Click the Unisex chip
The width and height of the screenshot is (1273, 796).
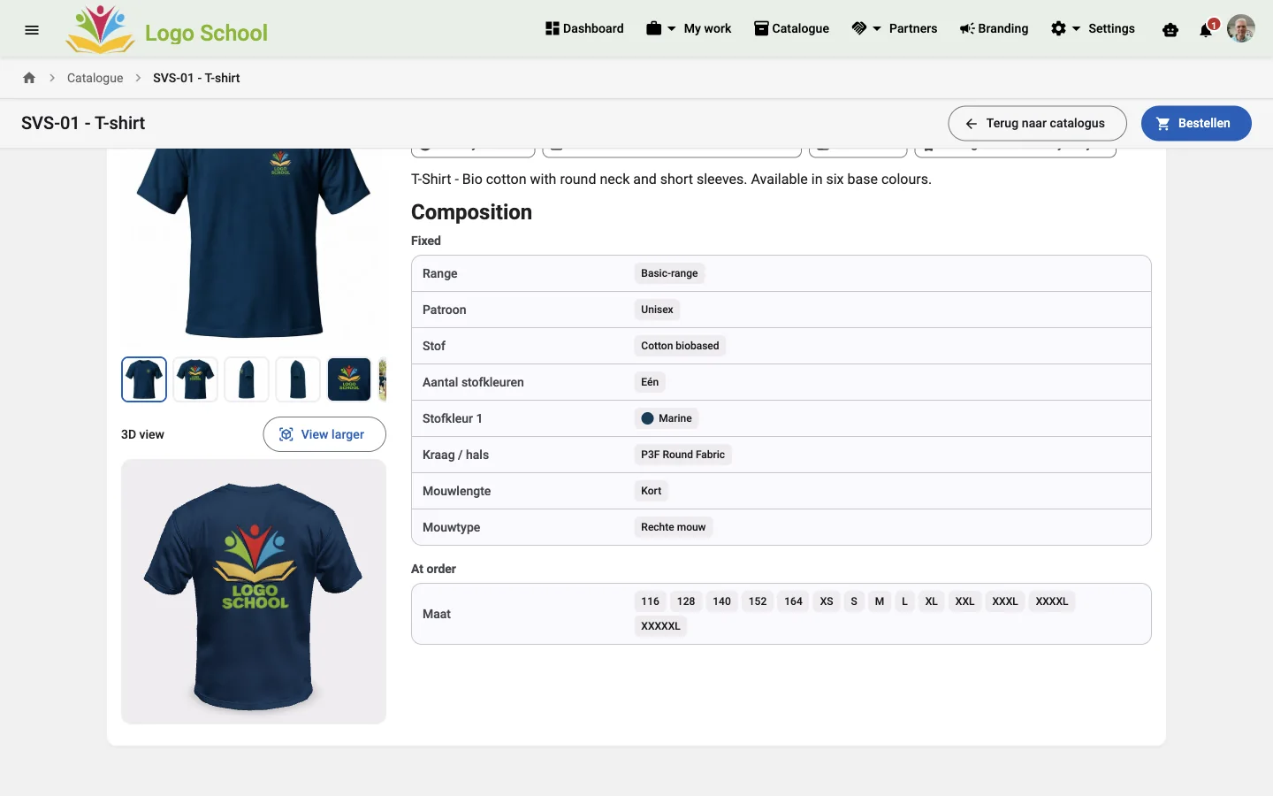click(x=657, y=310)
